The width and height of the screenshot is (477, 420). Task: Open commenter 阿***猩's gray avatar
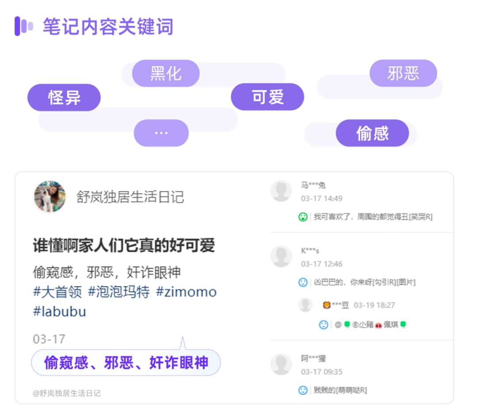[x=281, y=364]
